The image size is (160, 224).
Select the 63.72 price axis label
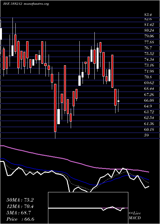149,112
